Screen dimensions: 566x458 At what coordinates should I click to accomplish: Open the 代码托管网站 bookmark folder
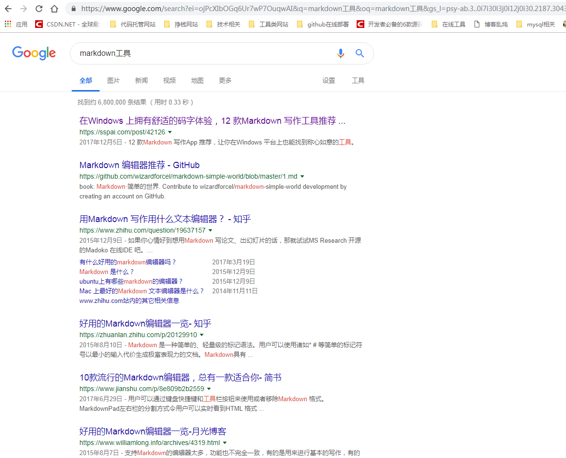pyautogui.click(x=132, y=24)
